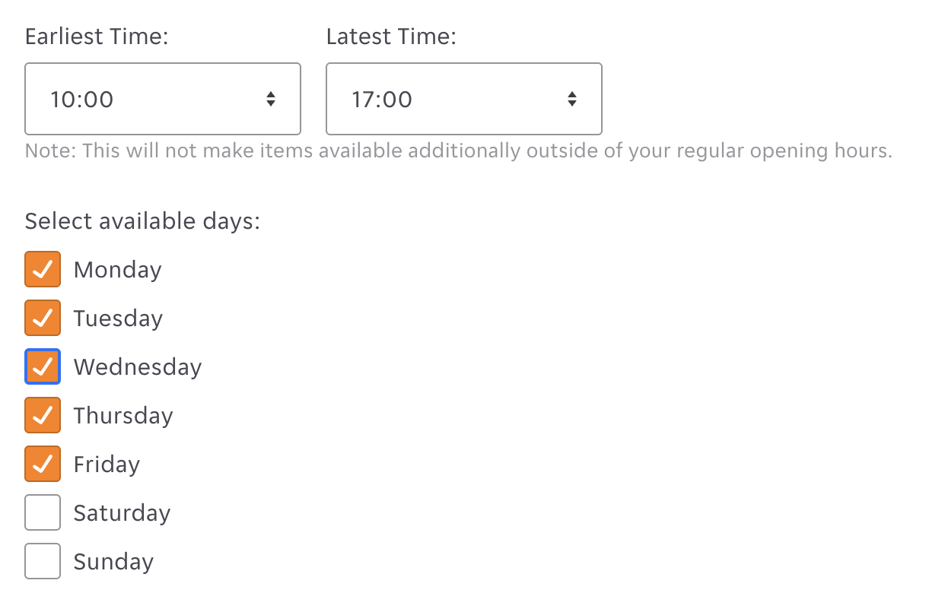Enable the Saturday checkbox

(x=43, y=513)
